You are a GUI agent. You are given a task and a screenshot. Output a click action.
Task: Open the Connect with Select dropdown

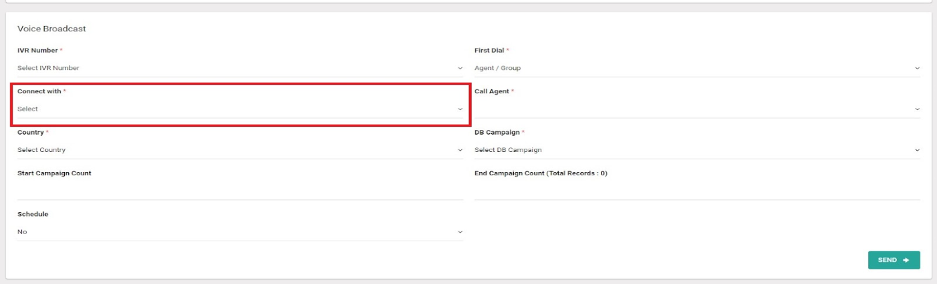point(240,109)
